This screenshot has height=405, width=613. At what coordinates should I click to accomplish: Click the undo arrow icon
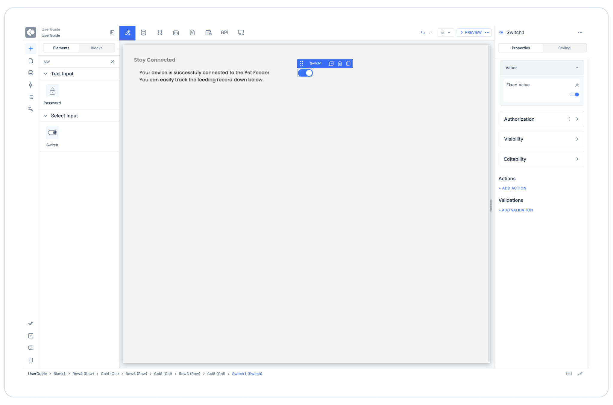(x=423, y=32)
